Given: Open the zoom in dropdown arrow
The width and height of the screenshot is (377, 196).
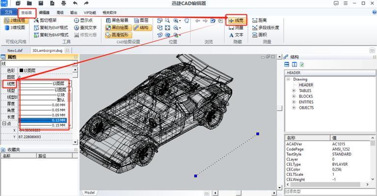Looking at the screenshot, I should tap(180, 21).
